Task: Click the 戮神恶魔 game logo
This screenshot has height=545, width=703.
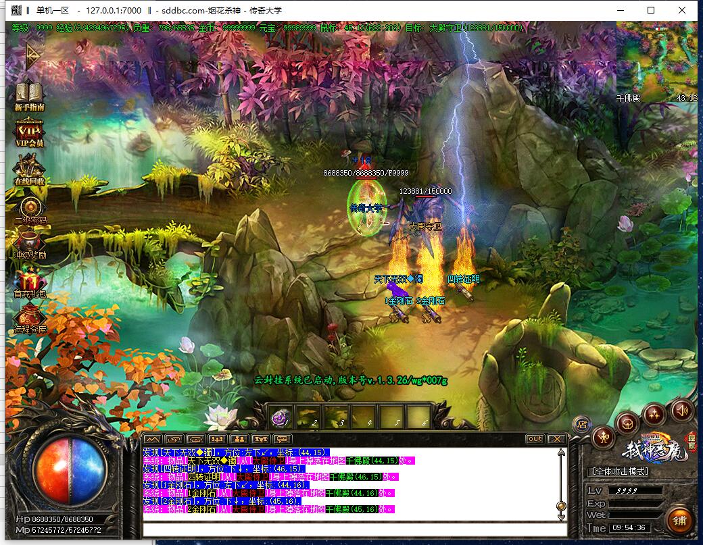Action: point(654,448)
